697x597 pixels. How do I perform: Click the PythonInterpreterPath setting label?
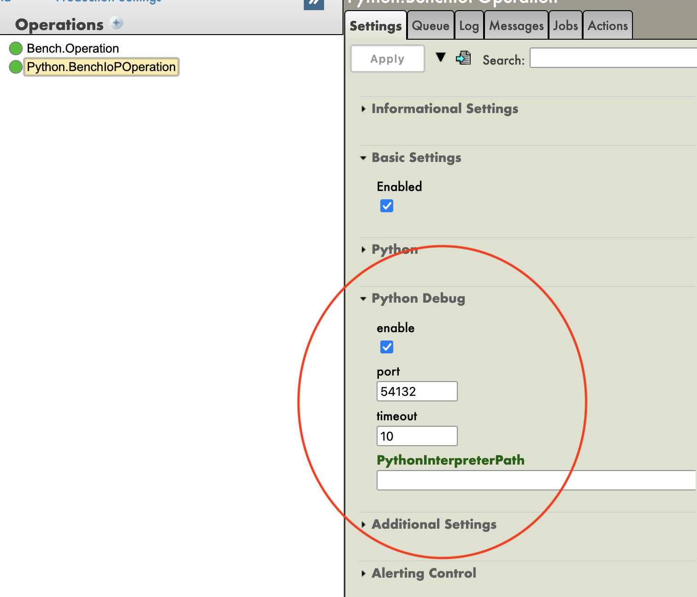pos(450,460)
